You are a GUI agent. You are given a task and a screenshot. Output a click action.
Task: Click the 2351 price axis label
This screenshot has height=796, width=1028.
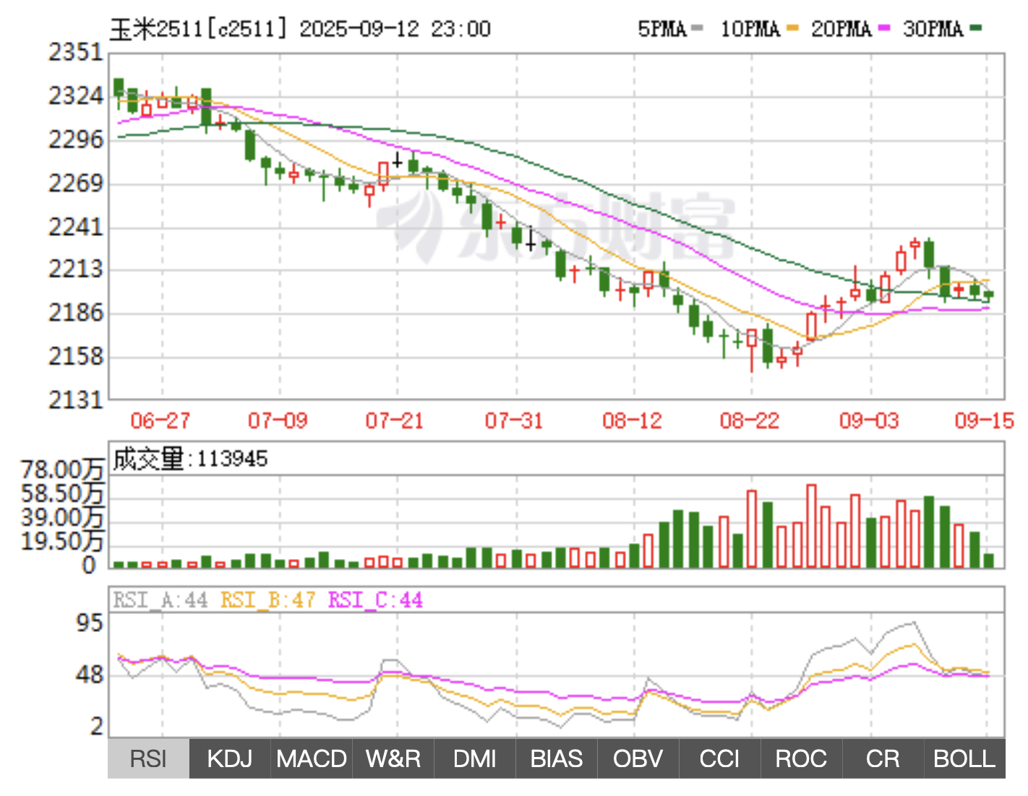tap(76, 52)
